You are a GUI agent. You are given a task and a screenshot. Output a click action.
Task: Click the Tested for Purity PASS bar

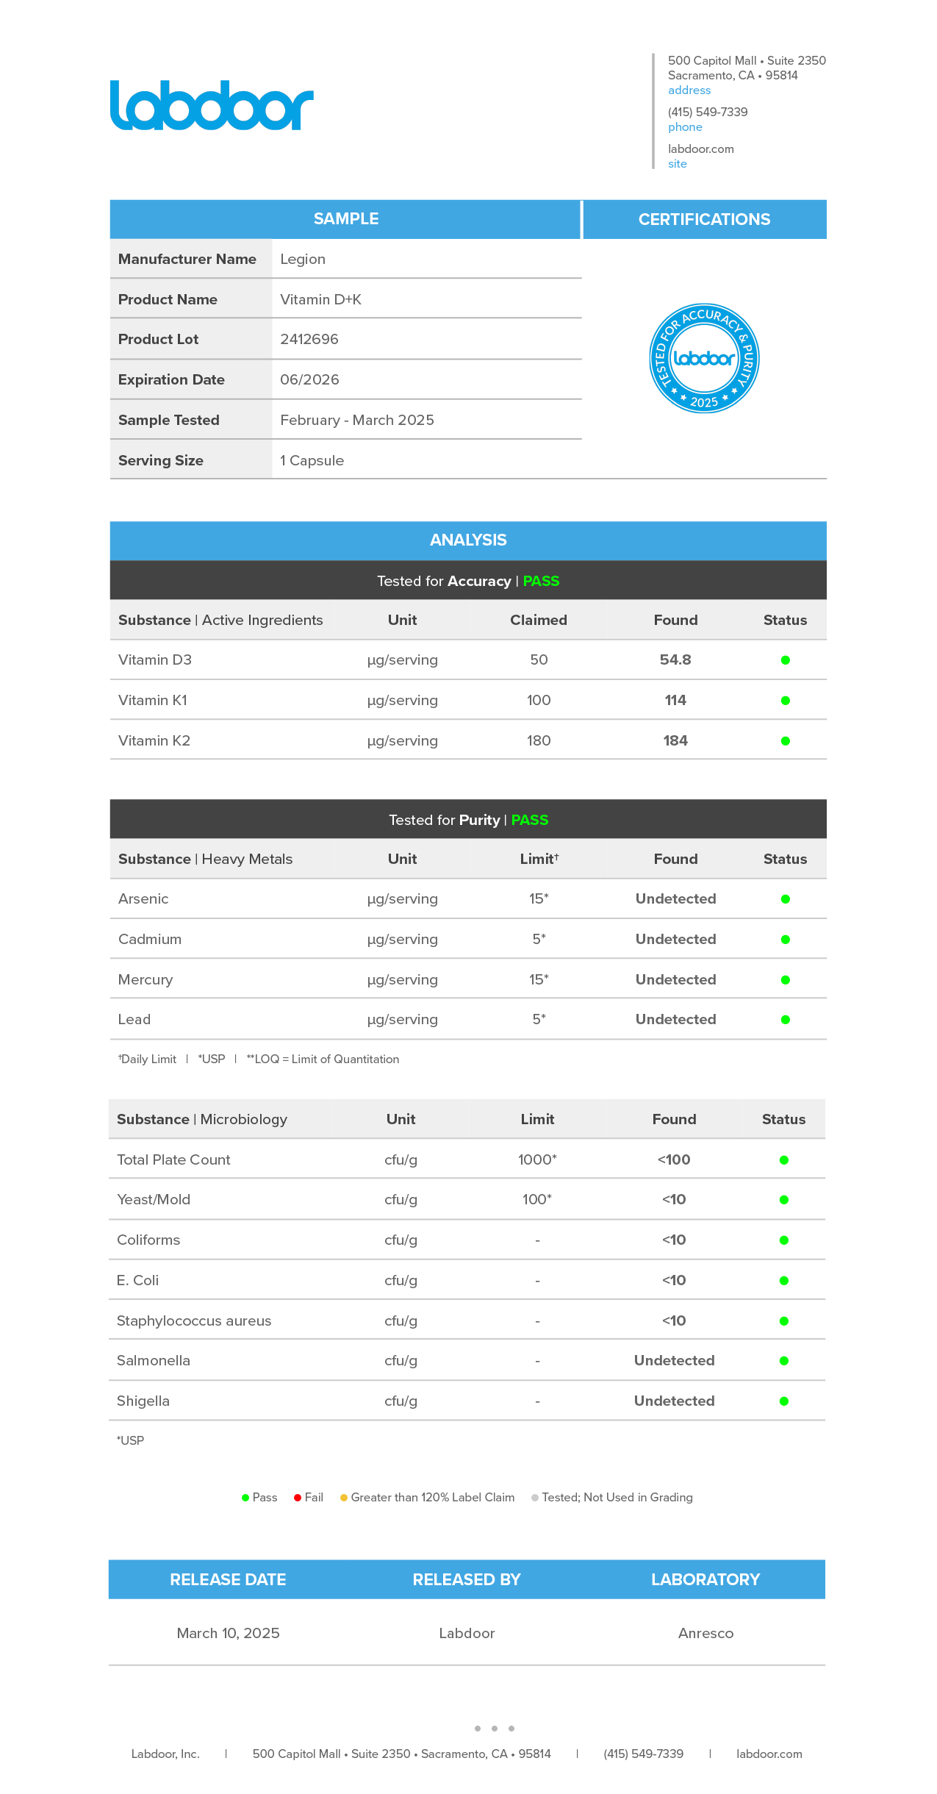click(468, 820)
